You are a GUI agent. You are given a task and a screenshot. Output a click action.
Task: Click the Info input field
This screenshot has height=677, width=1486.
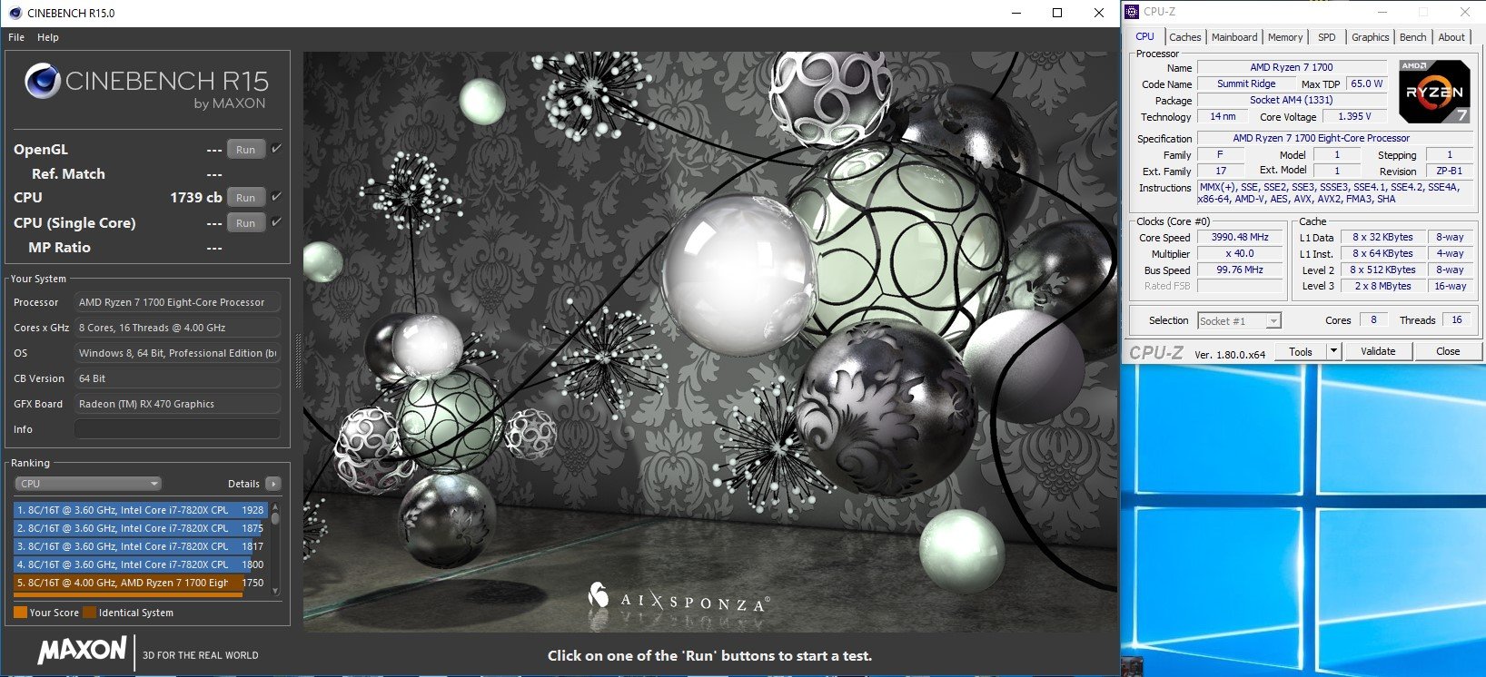(x=177, y=429)
